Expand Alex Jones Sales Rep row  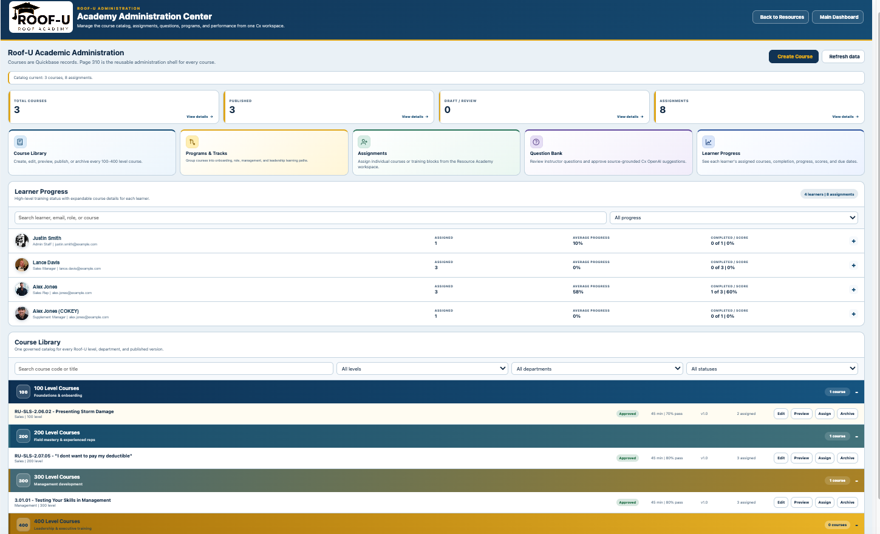pos(853,290)
